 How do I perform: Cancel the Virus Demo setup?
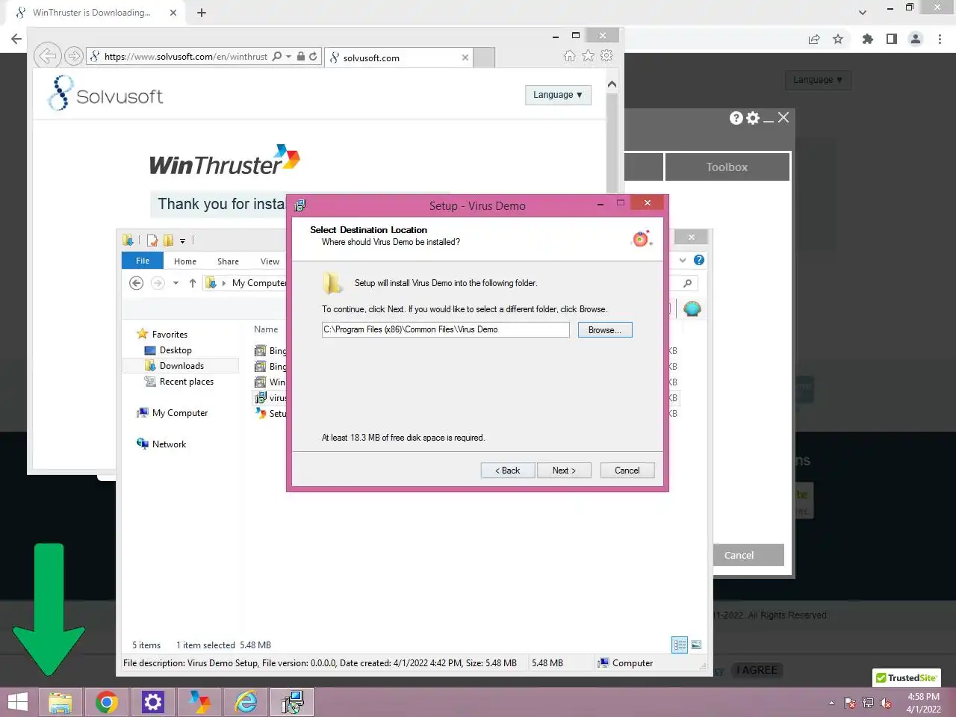627,471
